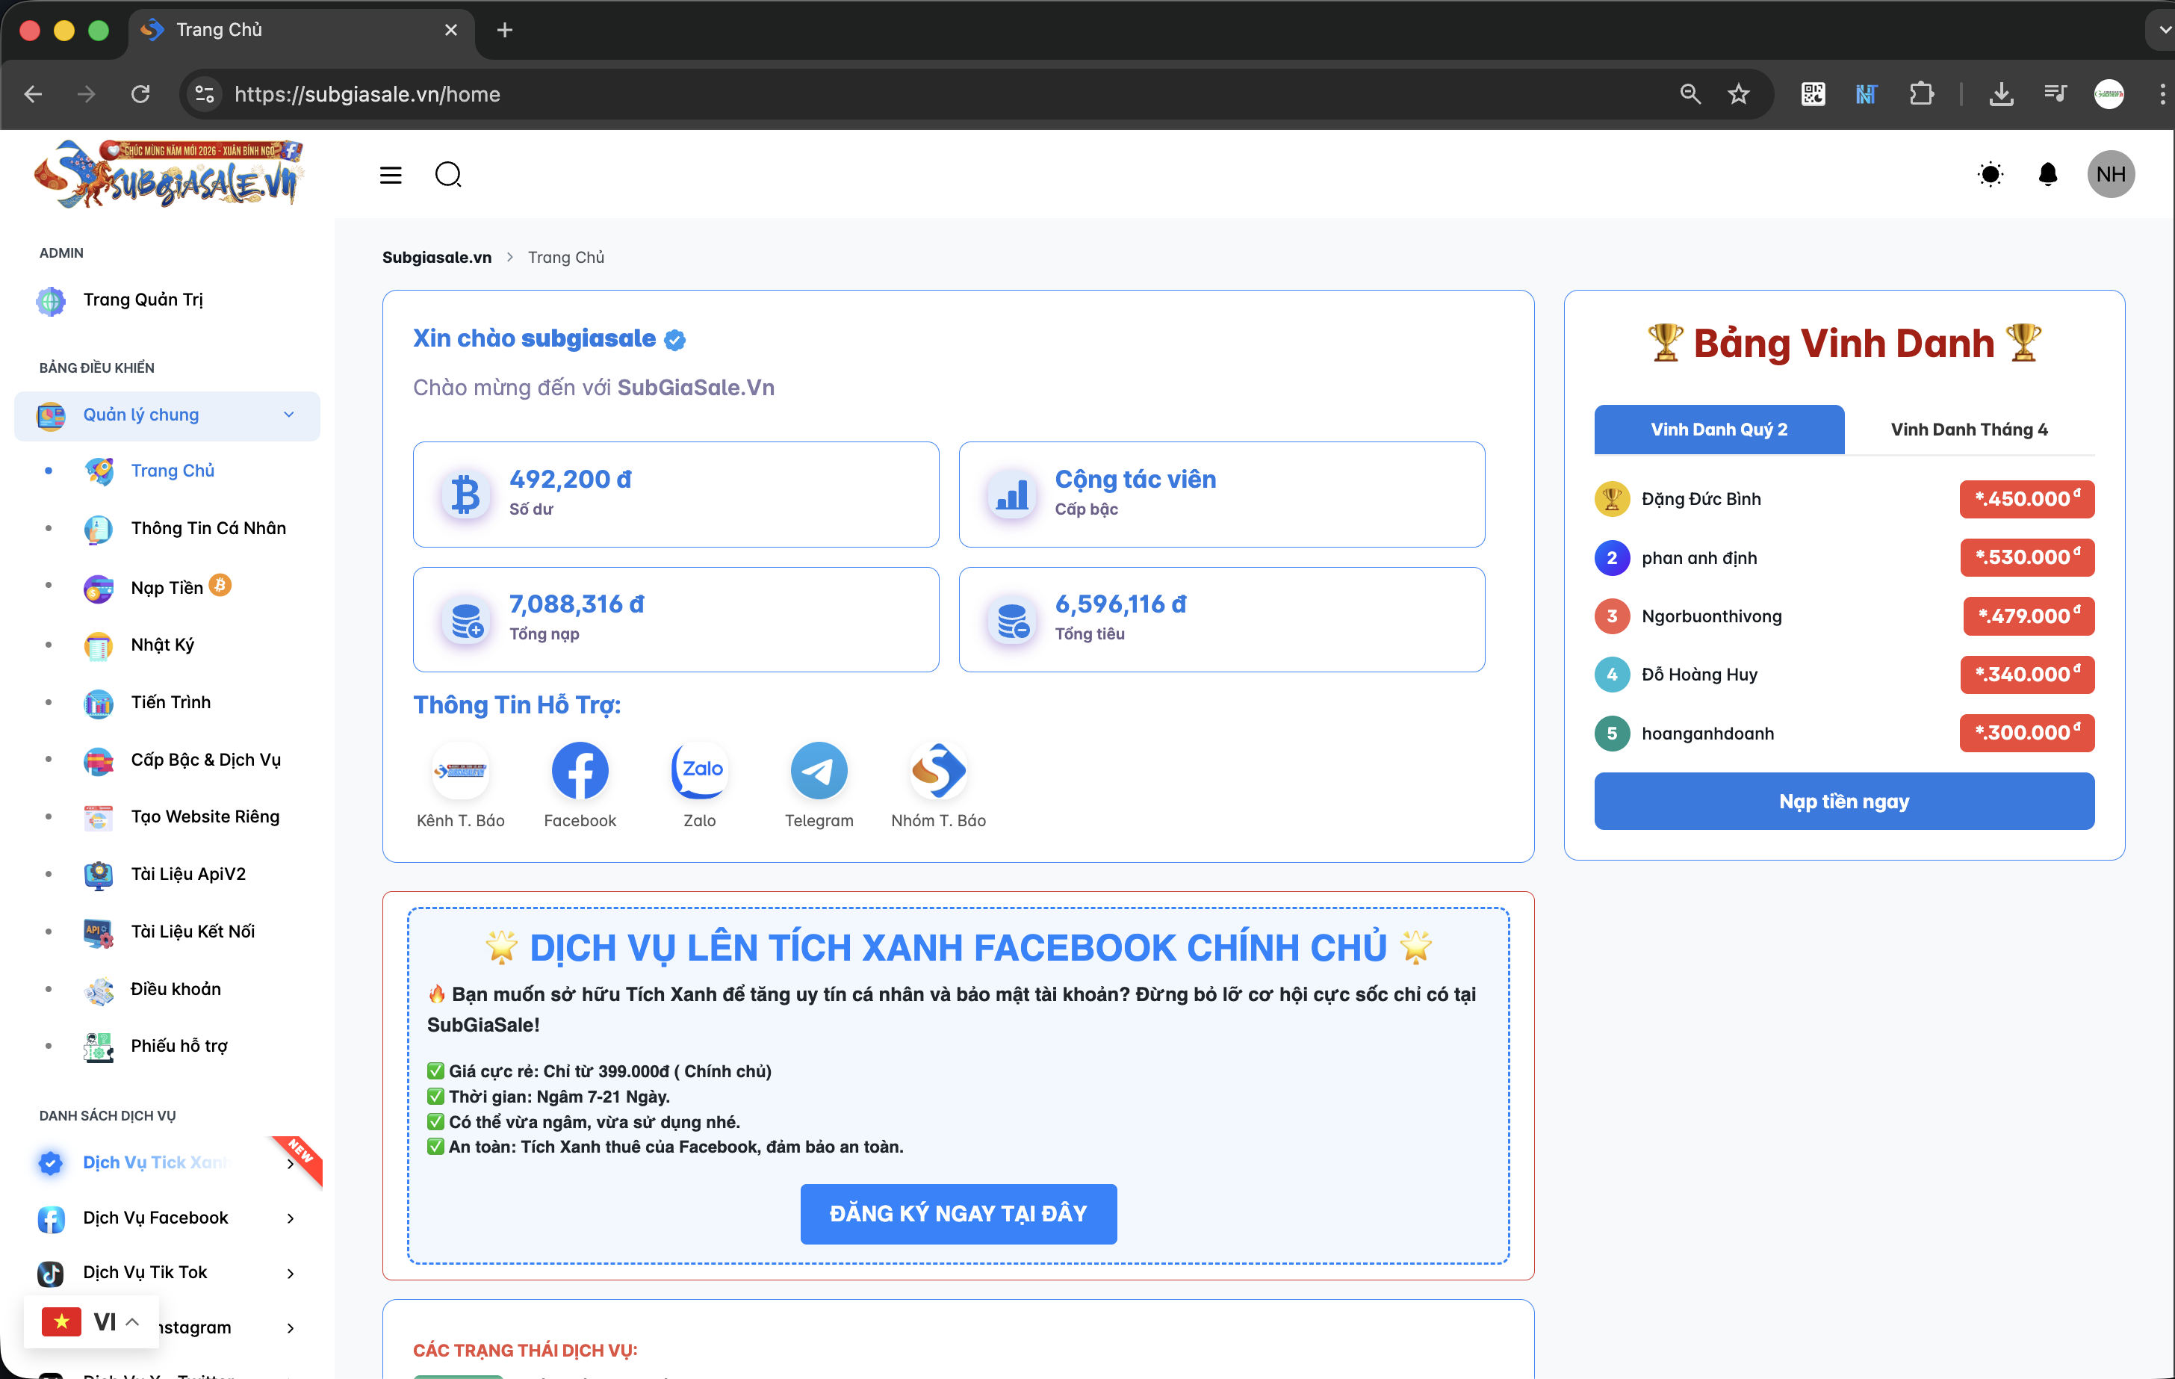The width and height of the screenshot is (2175, 1379).
Task: Toggle light/dark theme sun icon
Action: [x=1990, y=174]
